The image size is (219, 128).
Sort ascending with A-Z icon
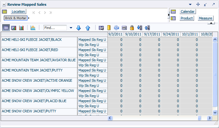139,28
